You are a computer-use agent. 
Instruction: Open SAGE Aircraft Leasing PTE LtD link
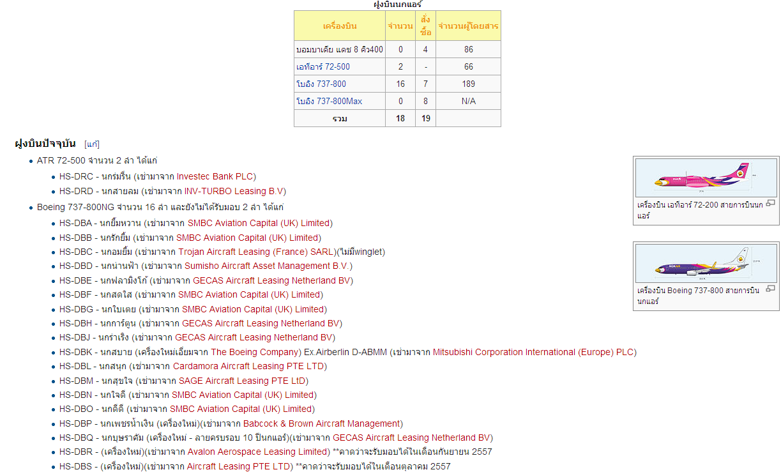[241, 381]
